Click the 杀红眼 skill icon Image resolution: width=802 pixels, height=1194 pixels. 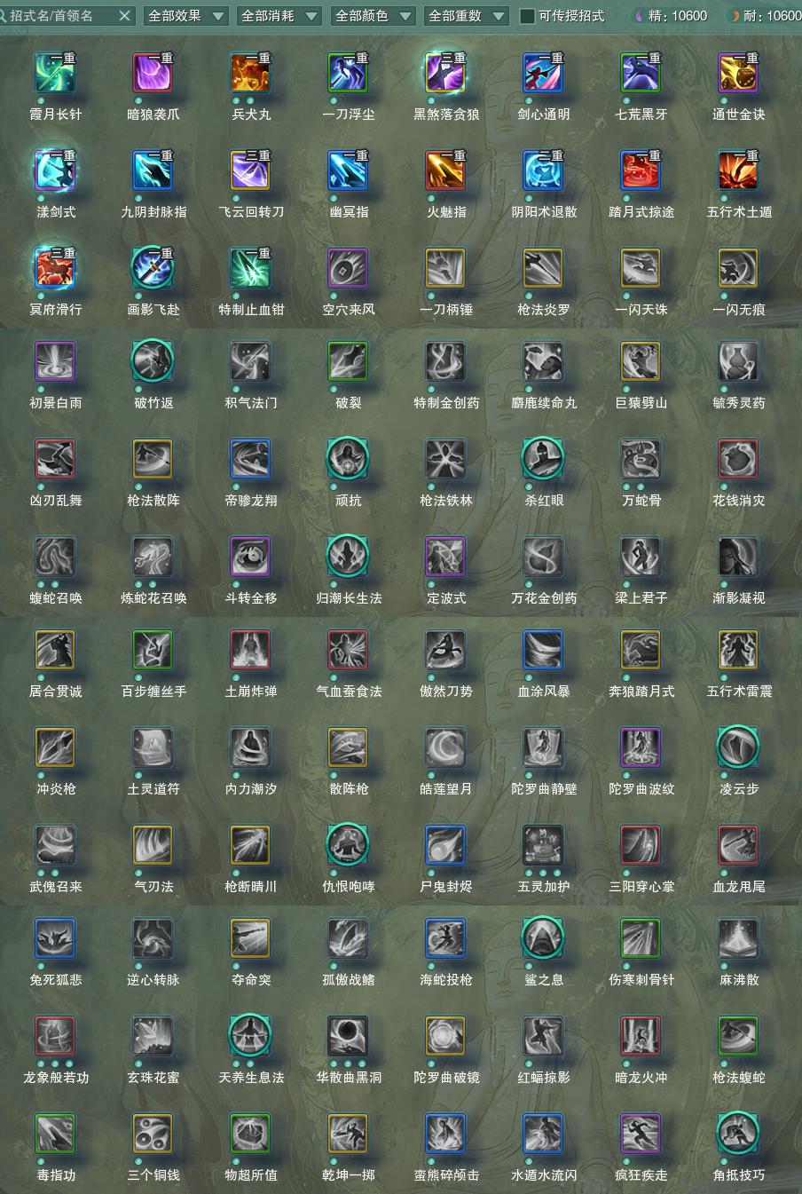[x=543, y=459]
